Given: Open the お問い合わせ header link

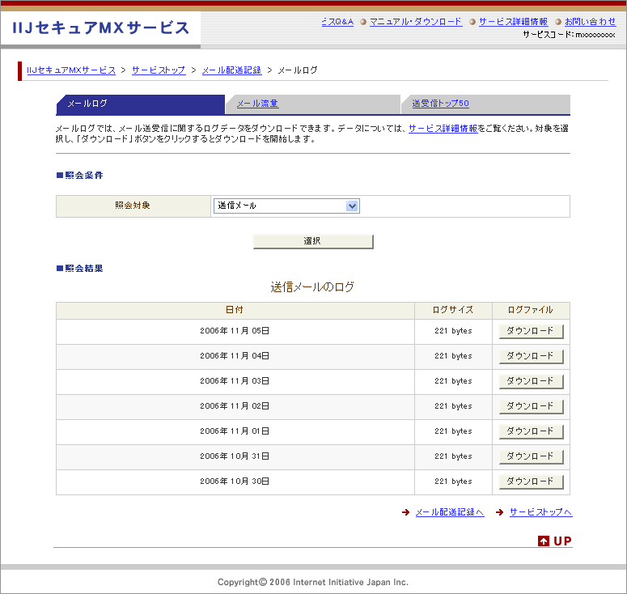Looking at the screenshot, I should point(590,22).
